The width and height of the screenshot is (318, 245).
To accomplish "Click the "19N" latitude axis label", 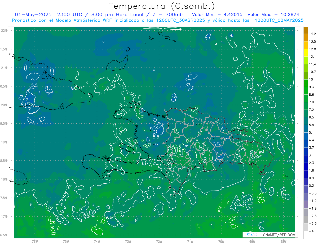I will point(4,142).
